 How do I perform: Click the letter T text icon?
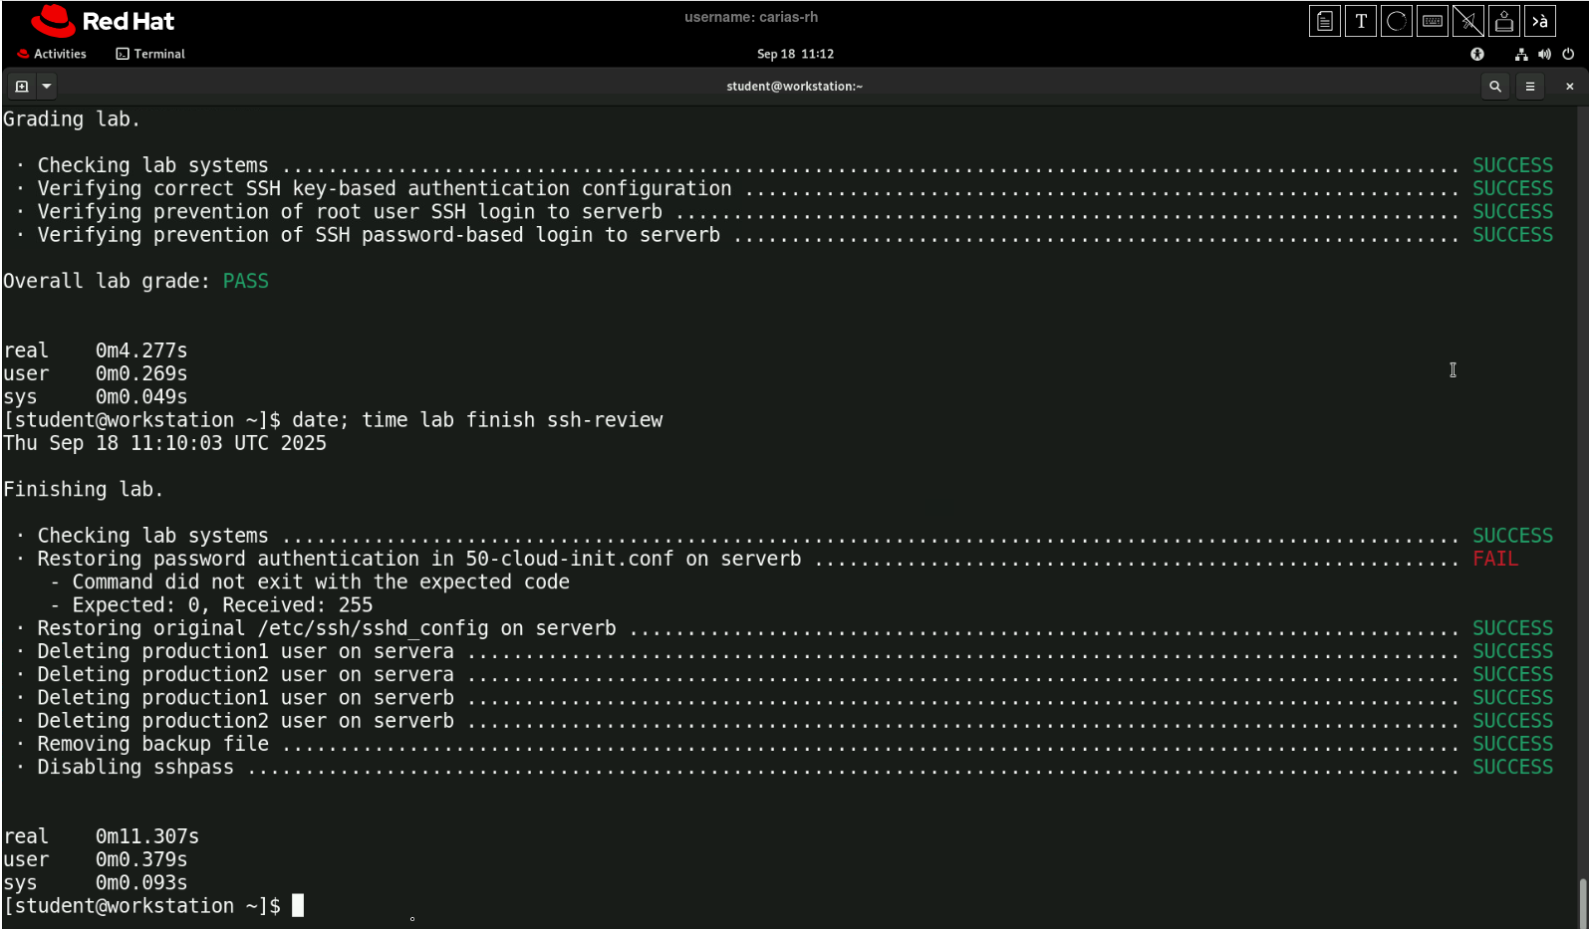(1361, 21)
